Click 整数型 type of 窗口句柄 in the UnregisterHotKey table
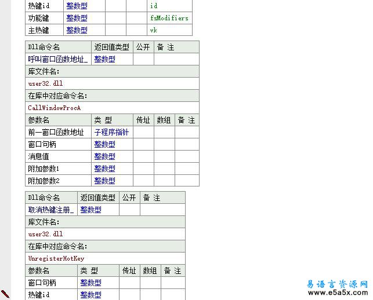 pos(90,283)
